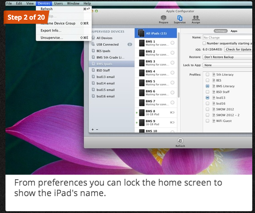Screen dimensions: 255x213
Task: Click the device list scrollbar
Action: click(x=179, y=65)
